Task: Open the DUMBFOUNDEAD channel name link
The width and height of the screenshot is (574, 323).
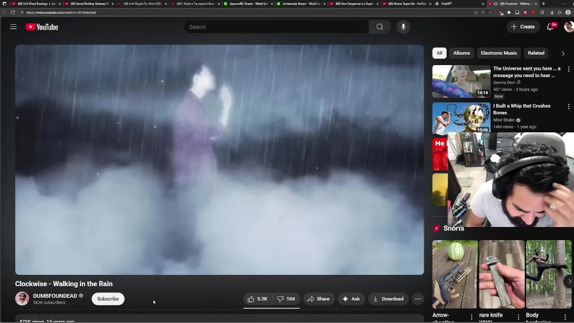Action: pos(55,296)
